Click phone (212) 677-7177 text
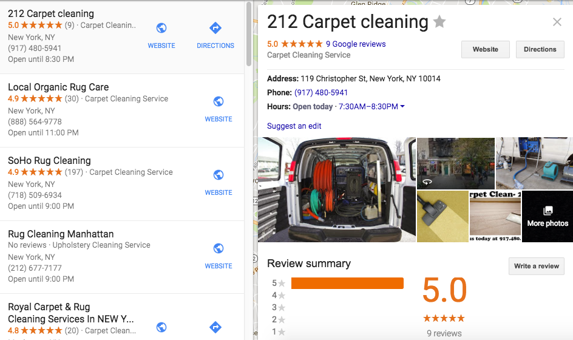Viewport: 573px width, 340px height. pyautogui.click(x=35, y=268)
